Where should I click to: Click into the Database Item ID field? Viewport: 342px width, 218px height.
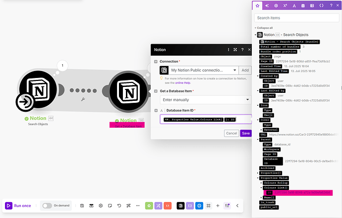pyautogui.click(x=206, y=119)
